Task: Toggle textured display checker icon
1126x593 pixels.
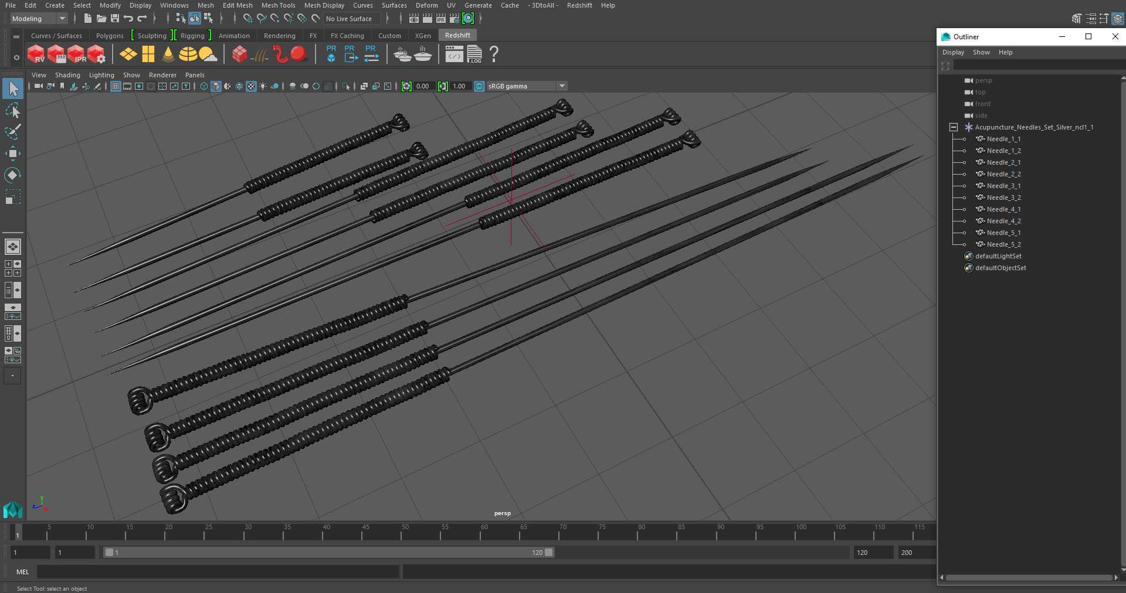Action: click(251, 86)
